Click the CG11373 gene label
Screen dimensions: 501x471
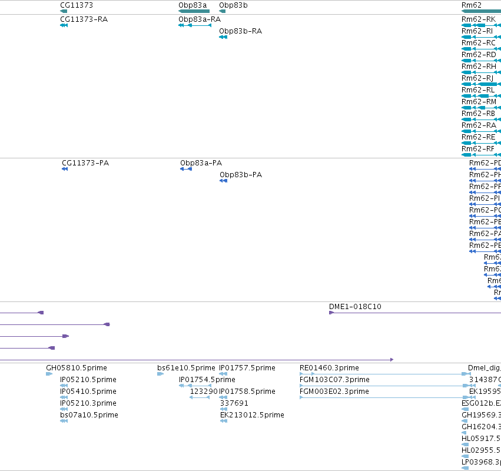77,5
